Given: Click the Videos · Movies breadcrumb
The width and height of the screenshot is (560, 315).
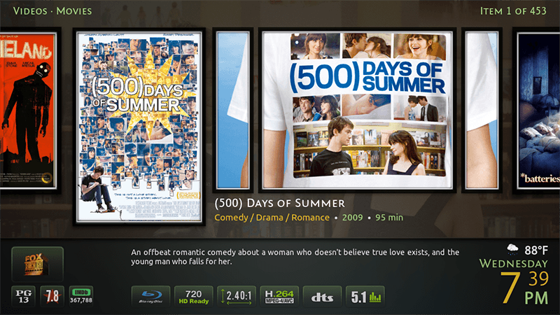Looking at the screenshot, I should tap(52, 11).
